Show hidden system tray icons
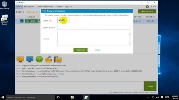Viewport: 179px width, 100px height. coord(148,97)
